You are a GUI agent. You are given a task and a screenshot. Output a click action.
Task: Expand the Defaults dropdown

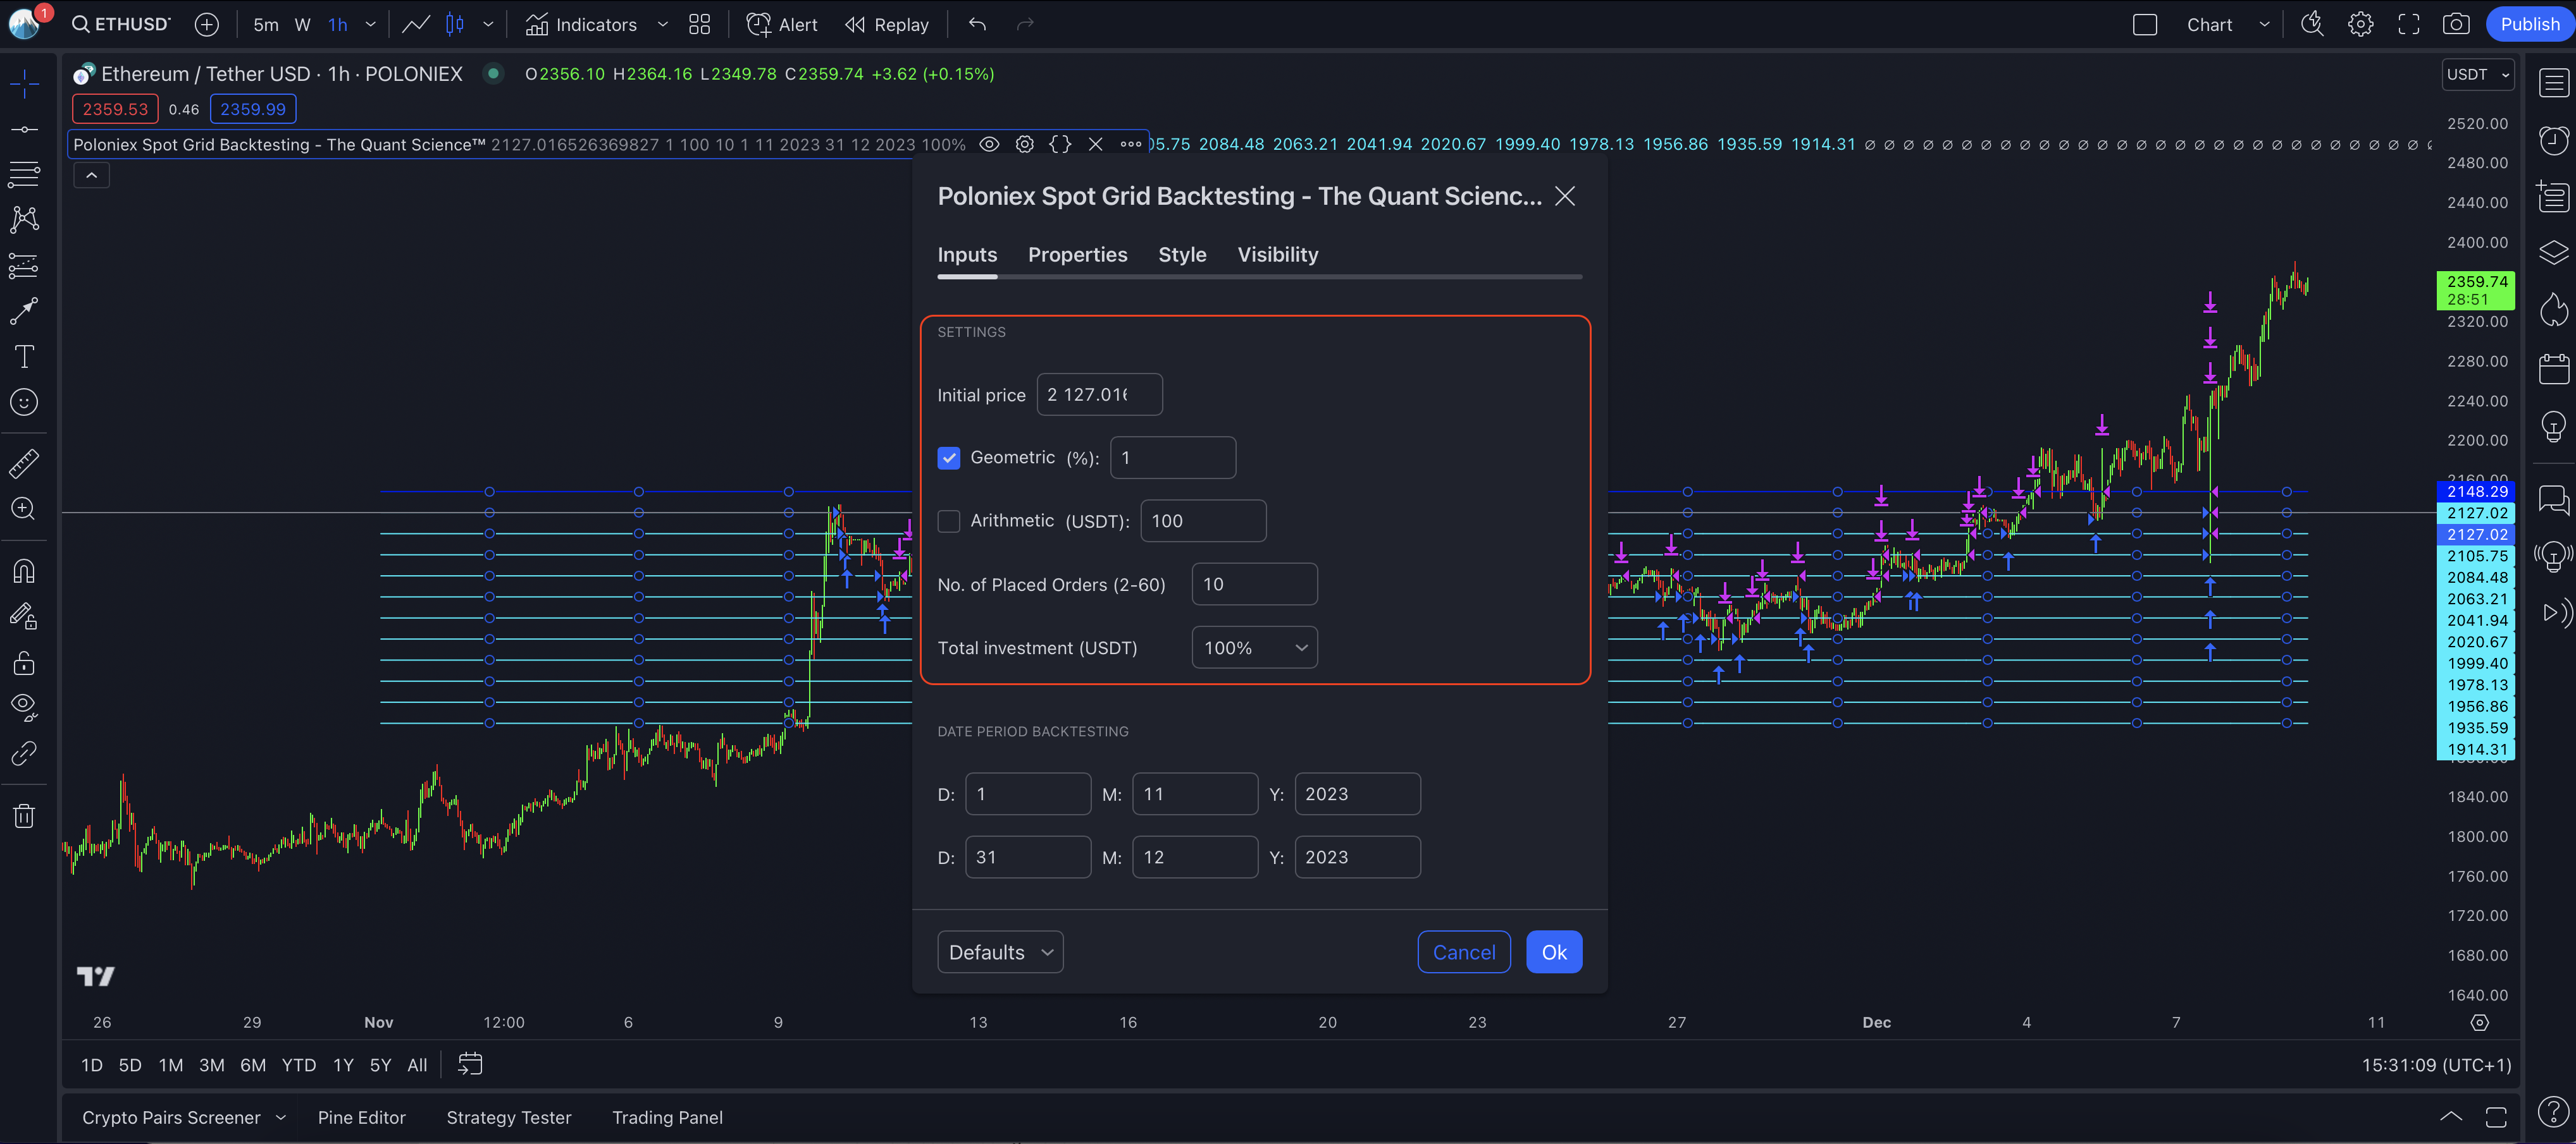point(999,952)
